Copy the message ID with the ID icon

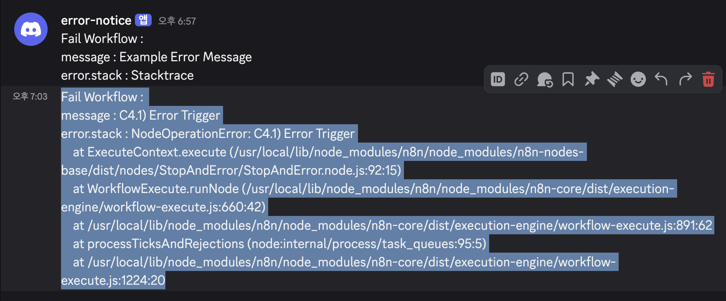click(x=498, y=79)
